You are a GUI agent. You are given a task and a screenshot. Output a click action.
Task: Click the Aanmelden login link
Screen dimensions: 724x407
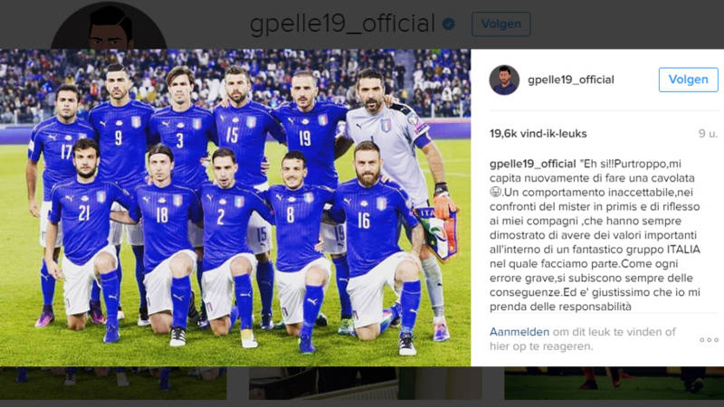519,332
